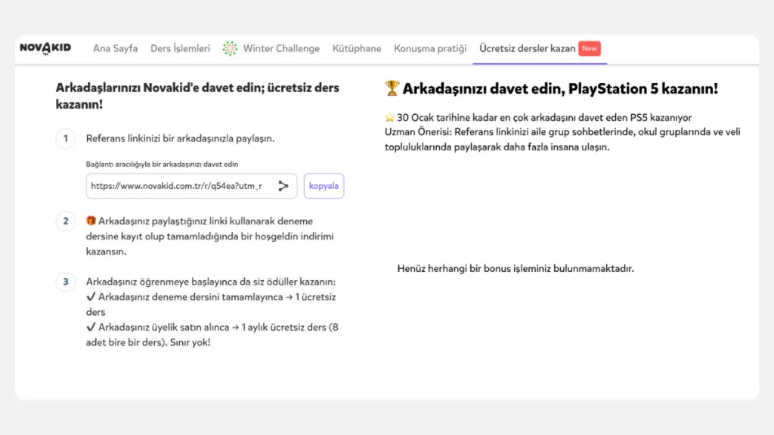Click the gift emoji in step two
The height and width of the screenshot is (435, 774).
(91, 221)
